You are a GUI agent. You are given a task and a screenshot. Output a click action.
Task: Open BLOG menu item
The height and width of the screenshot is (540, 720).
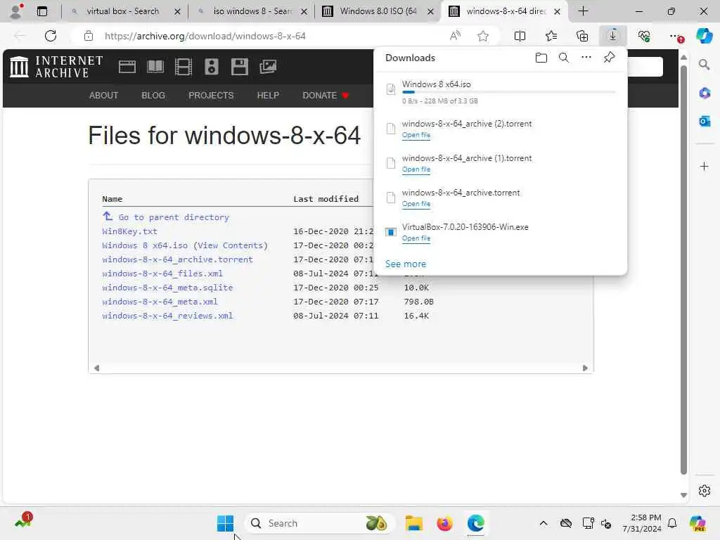153,96
